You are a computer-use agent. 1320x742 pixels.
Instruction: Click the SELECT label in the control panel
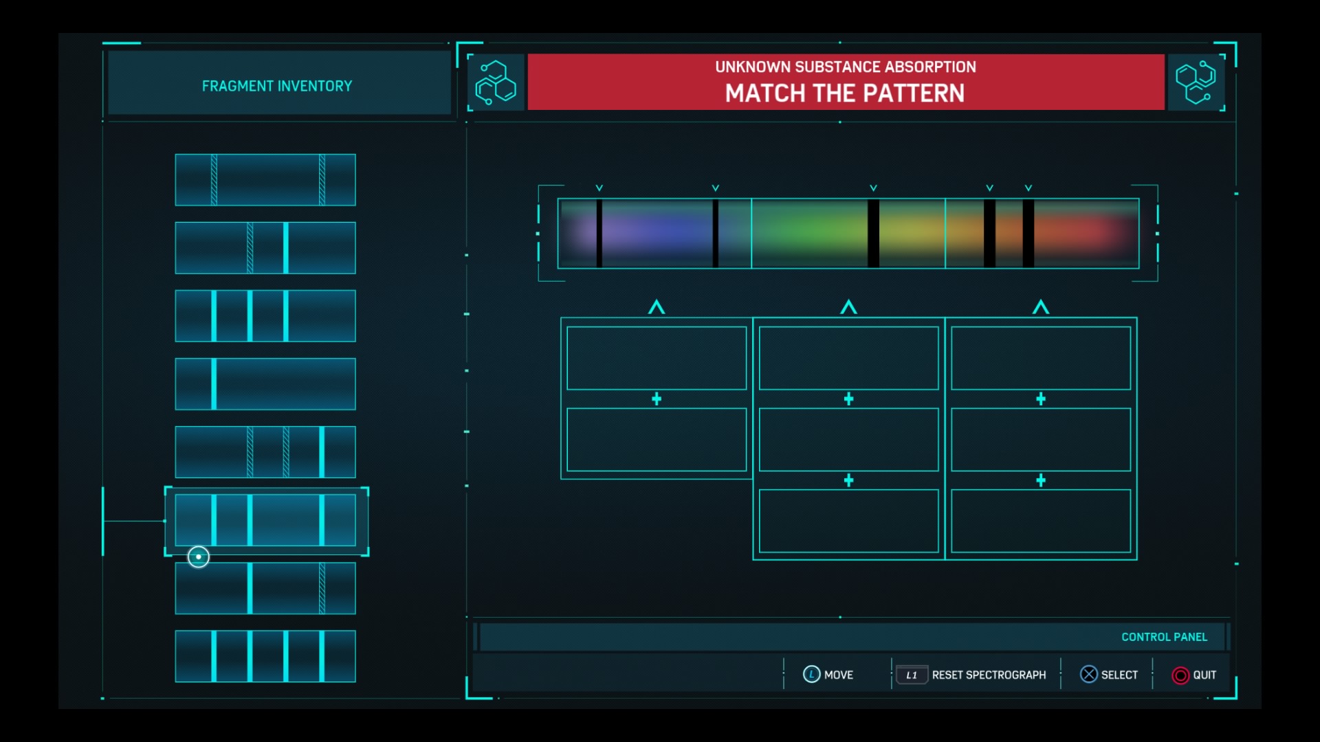1119,675
